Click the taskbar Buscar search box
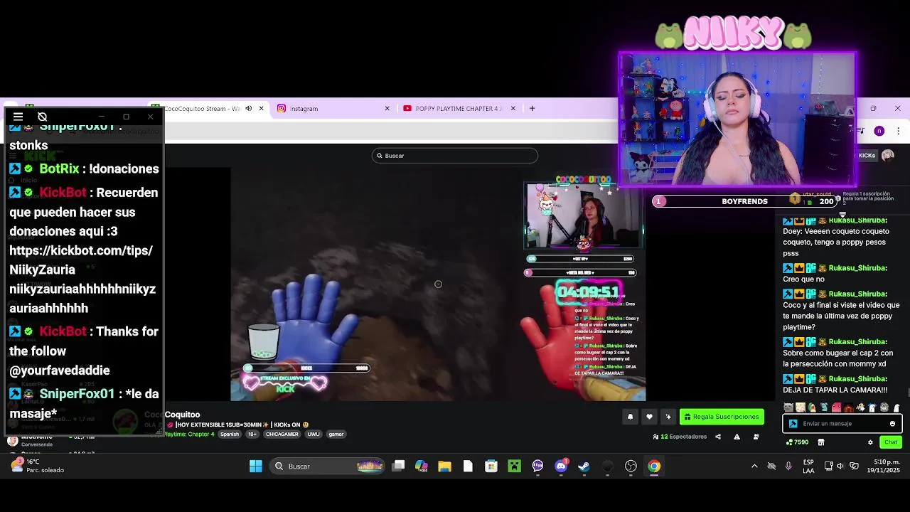Screen dimensions: 910x512 [x=328, y=466]
